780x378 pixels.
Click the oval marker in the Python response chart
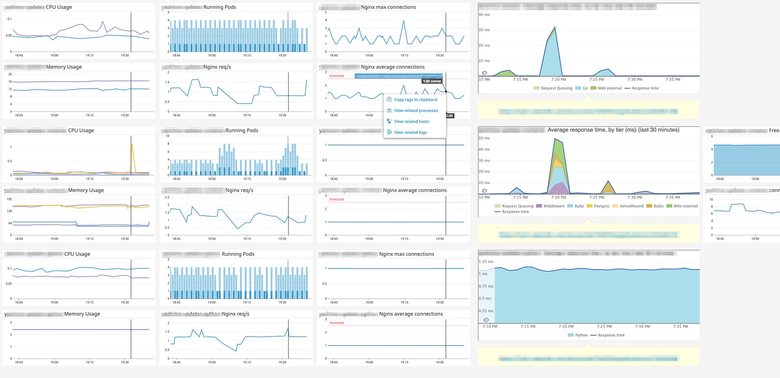pyautogui.click(x=486, y=320)
